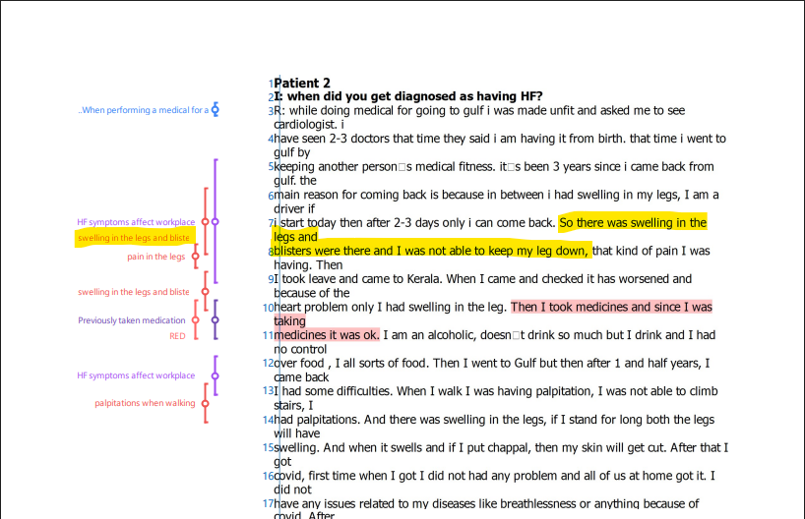Select paragraph number 10 in the margin
The height and width of the screenshot is (519, 805).
tap(269, 309)
